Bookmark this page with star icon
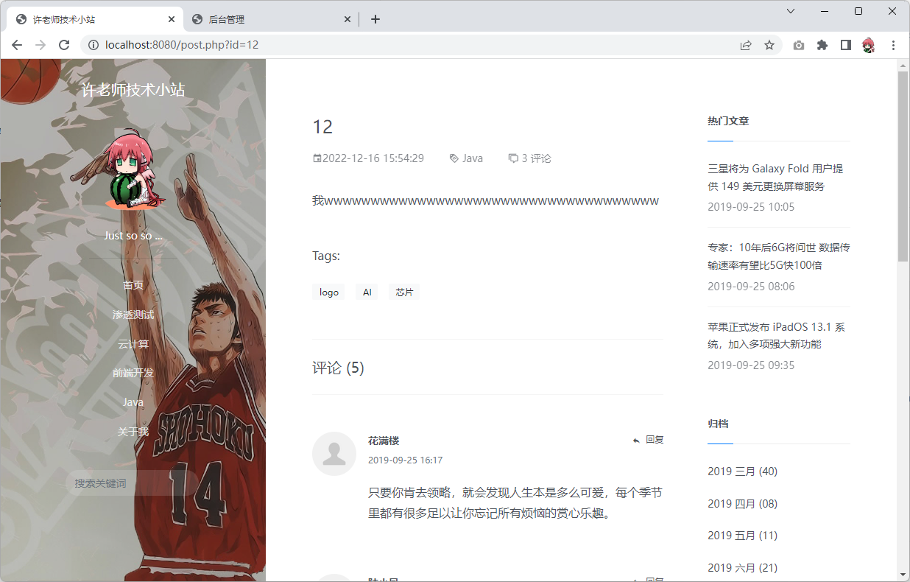The image size is (910, 582). [769, 45]
